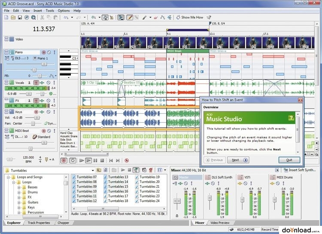322x234 pixels.
Task: Click Next in tutorial dialog
Action: click(x=238, y=160)
